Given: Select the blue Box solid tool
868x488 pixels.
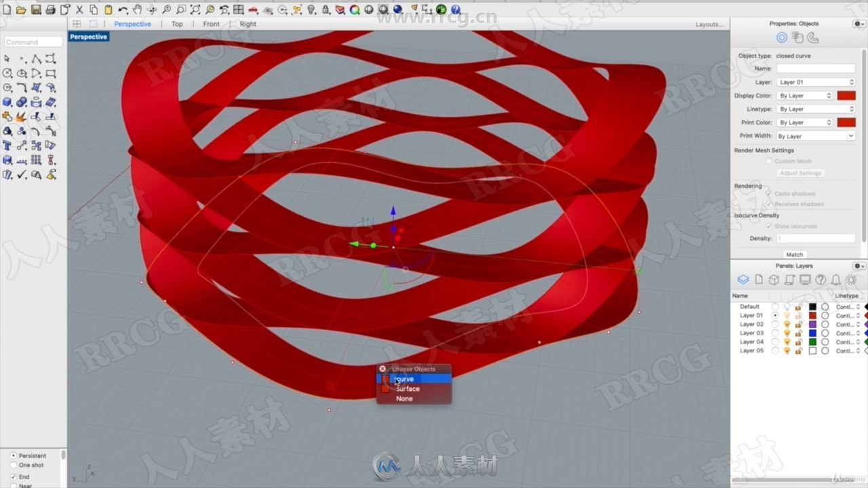Looking at the screenshot, I should coord(7,102).
